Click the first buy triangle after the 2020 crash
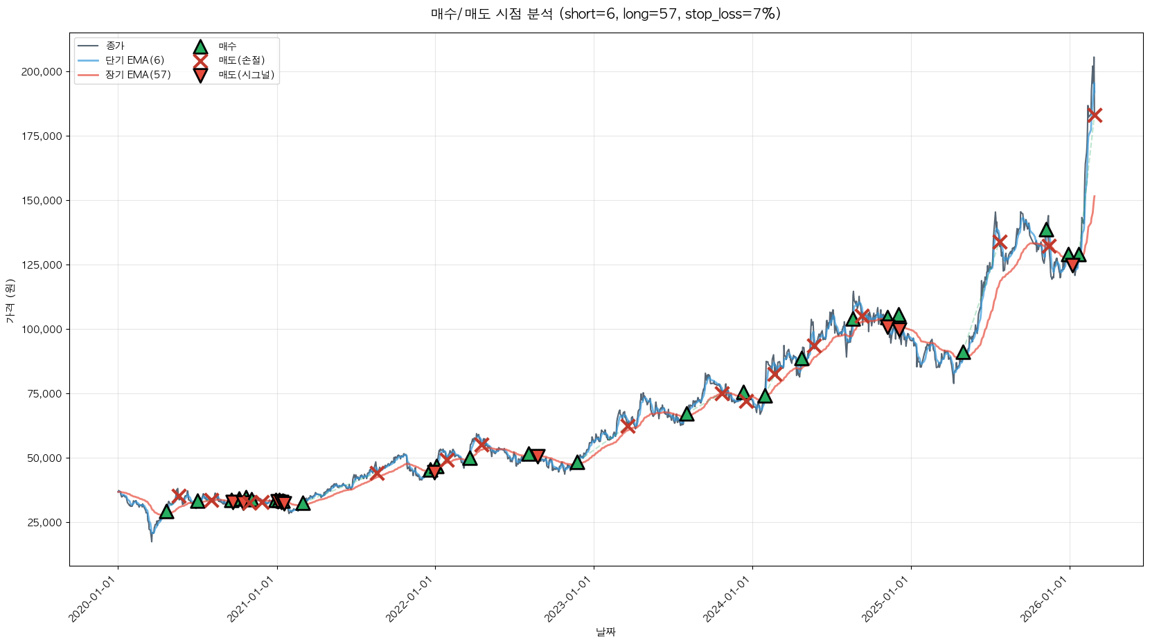The height and width of the screenshot is (644, 1150). coord(166,512)
